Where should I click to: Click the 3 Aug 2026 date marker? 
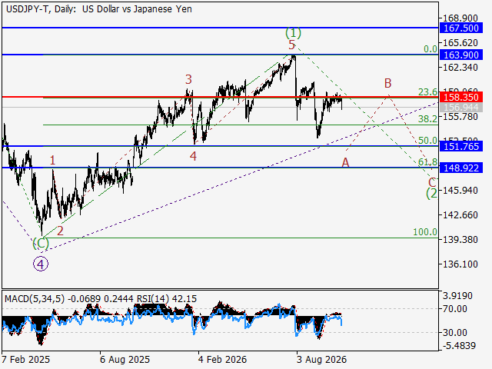[x=321, y=359]
